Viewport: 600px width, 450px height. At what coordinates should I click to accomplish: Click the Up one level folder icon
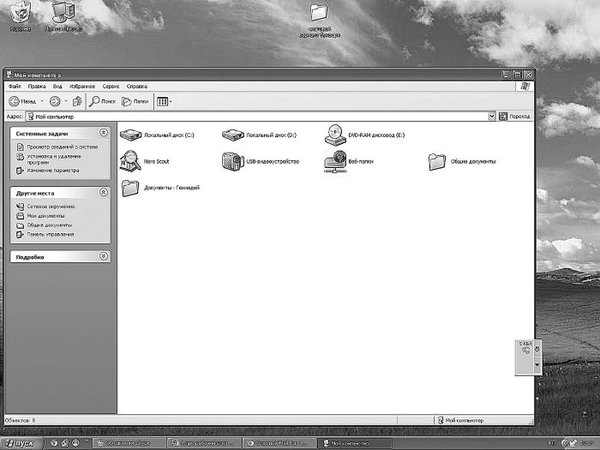(x=77, y=101)
